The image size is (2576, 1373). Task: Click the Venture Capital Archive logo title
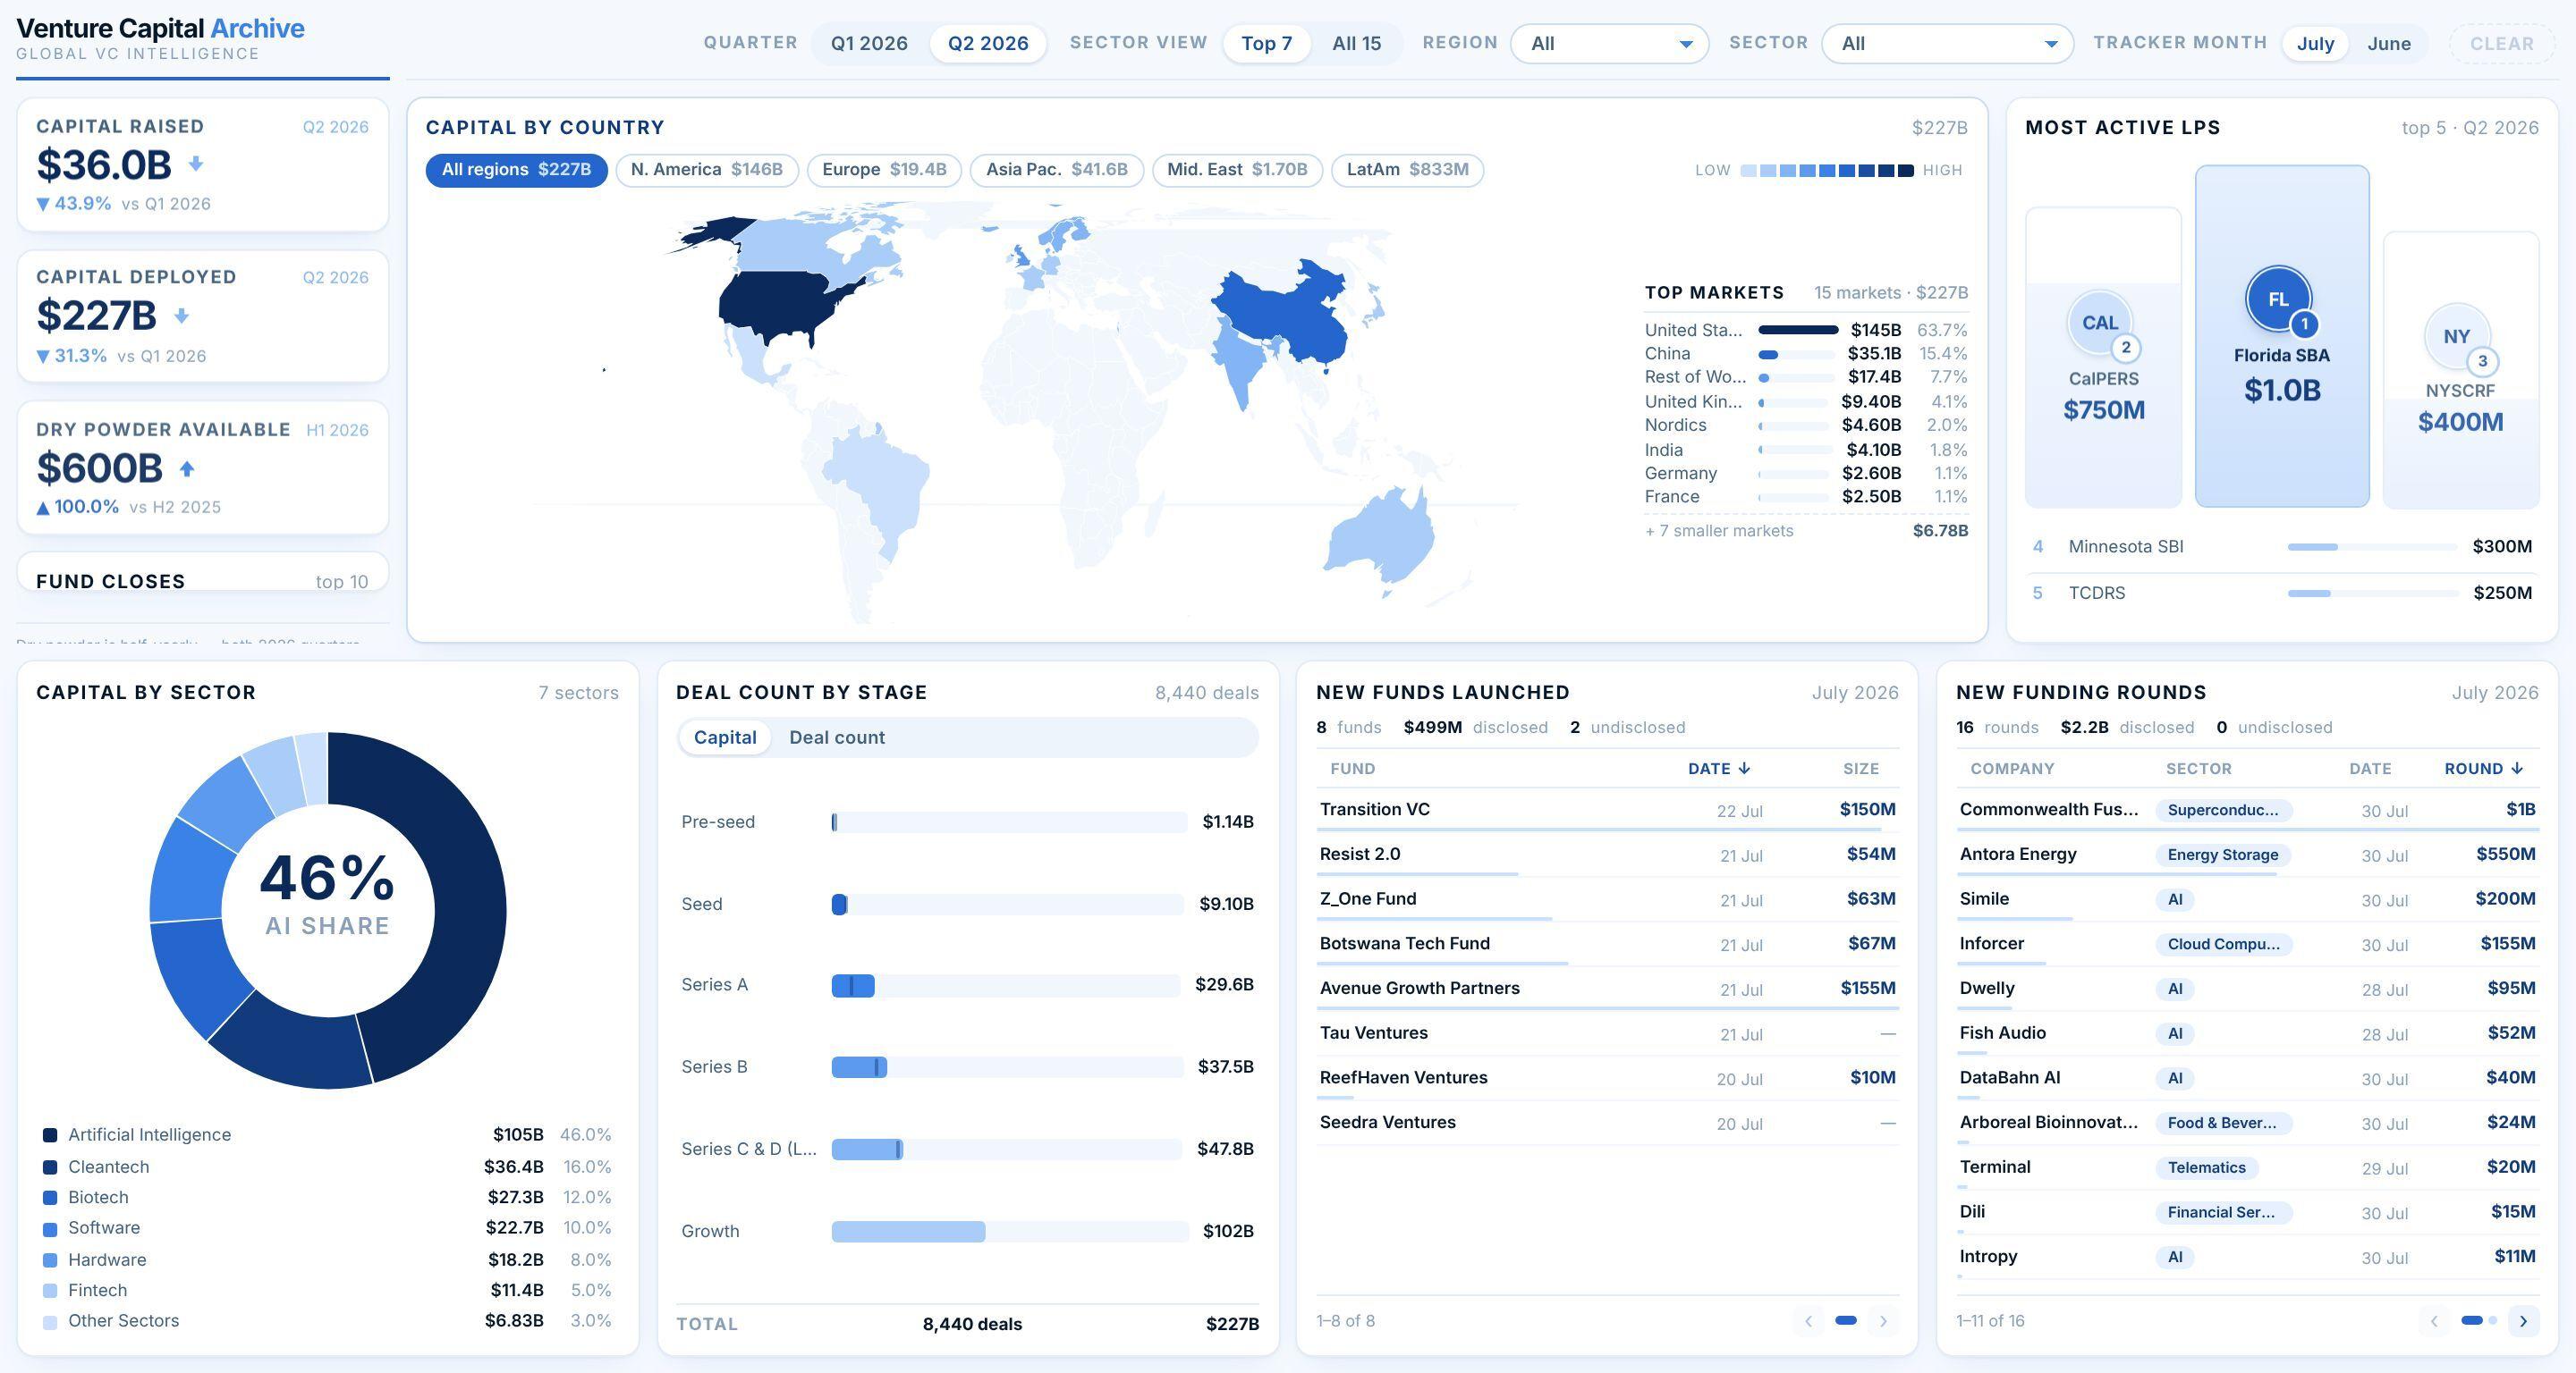[160, 28]
